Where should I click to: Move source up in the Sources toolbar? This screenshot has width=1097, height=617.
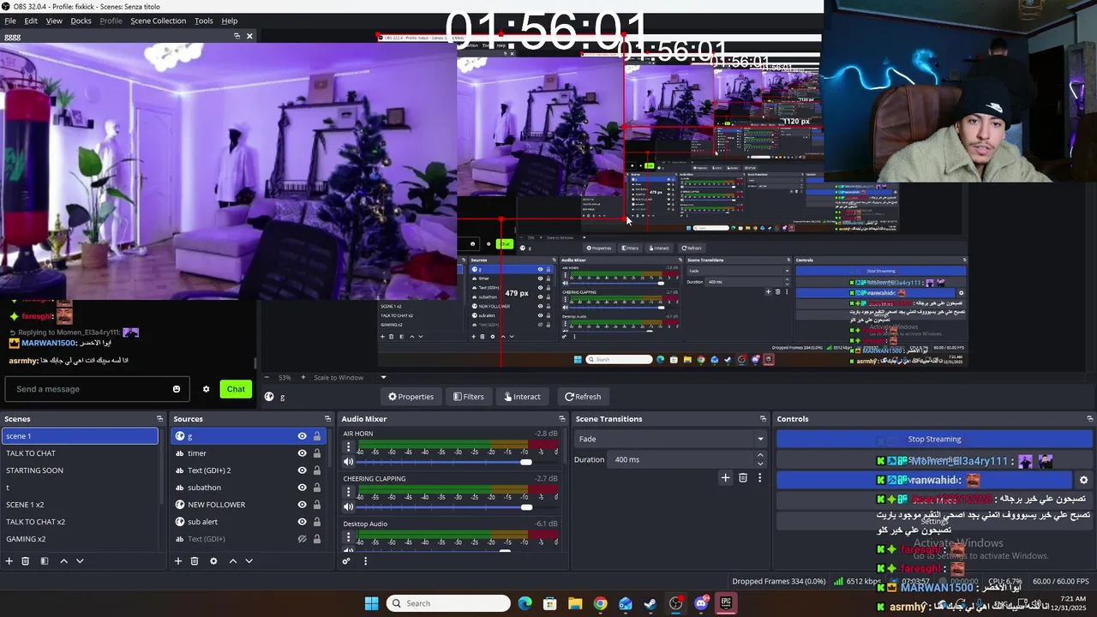(232, 561)
